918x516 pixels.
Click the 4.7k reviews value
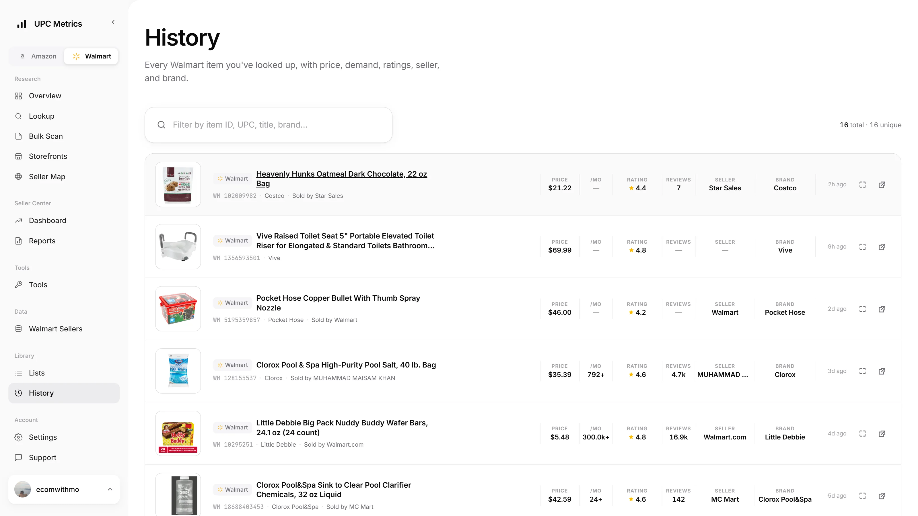678,375
